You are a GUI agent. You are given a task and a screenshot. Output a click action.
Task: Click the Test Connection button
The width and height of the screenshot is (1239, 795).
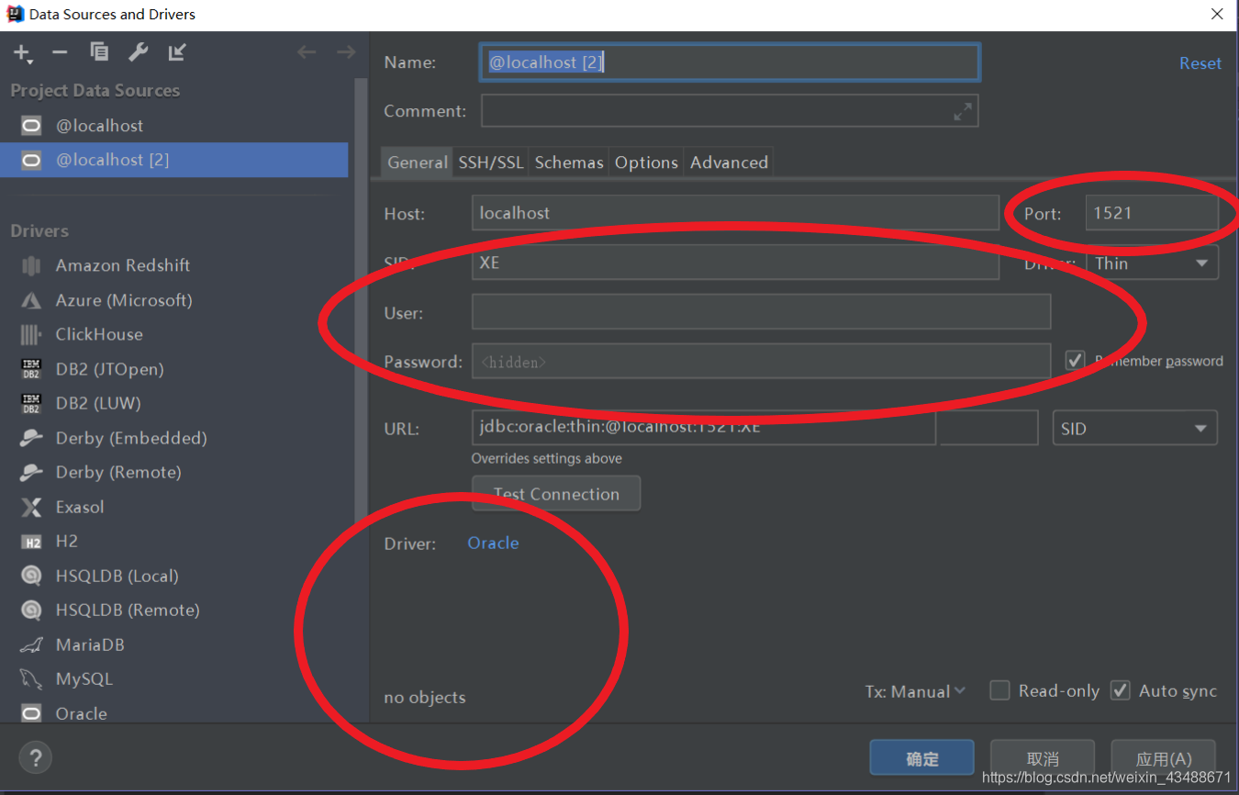pos(556,494)
